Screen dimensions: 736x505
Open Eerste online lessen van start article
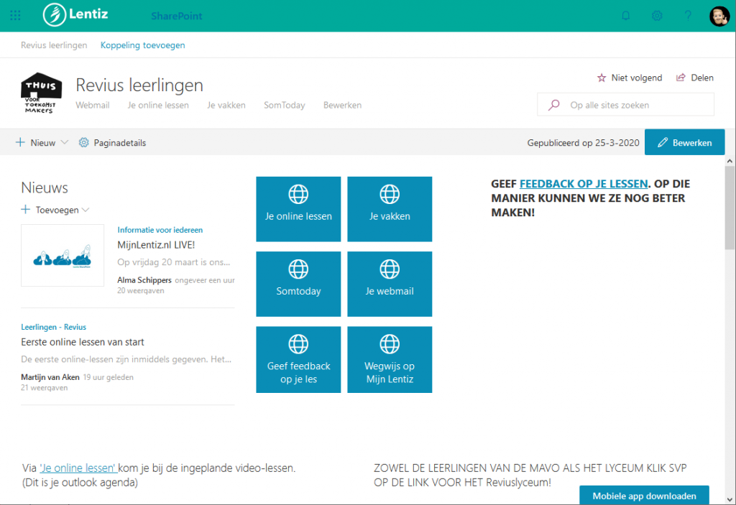click(x=82, y=342)
